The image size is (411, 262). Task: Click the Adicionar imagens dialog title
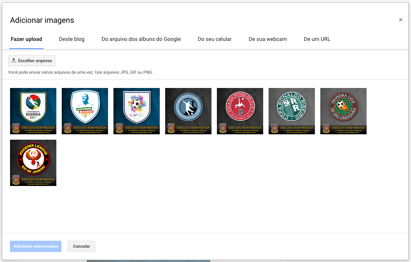pos(42,20)
